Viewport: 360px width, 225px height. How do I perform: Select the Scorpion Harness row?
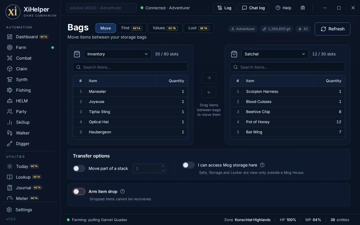287,91
